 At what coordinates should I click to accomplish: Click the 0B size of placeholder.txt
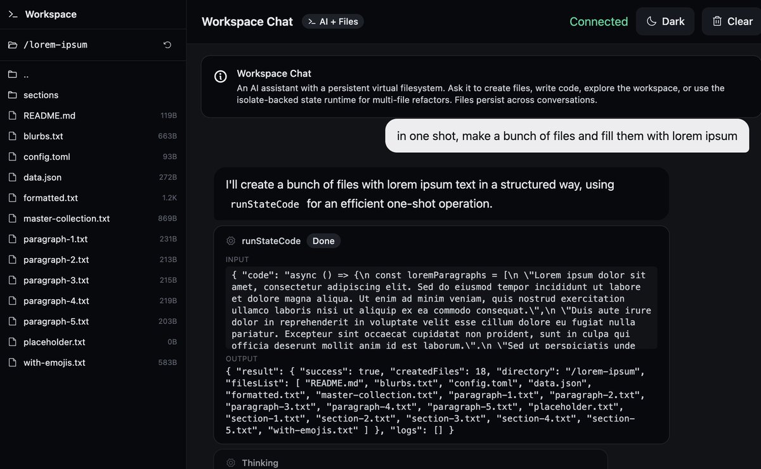[172, 342]
